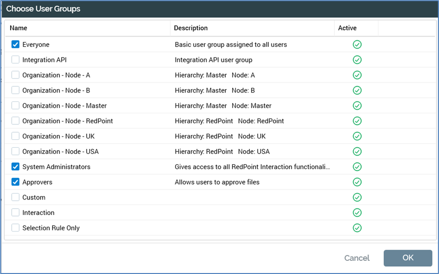Click the active checkmark icon for Integration API
Image resolution: width=439 pixels, height=274 pixels.
pyautogui.click(x=357, y=60)
